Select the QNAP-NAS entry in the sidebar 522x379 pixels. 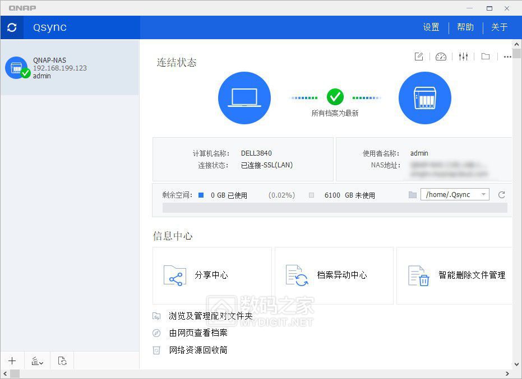pos(67,68)
